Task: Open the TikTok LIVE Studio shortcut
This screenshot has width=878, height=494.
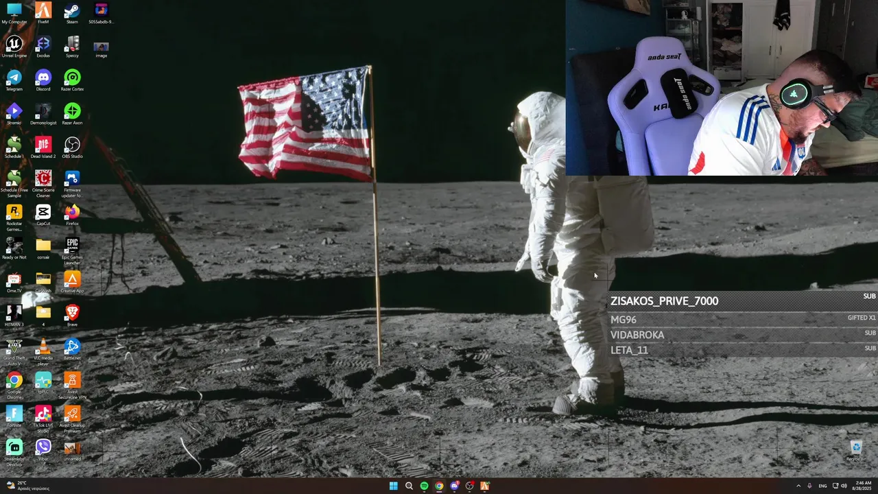Action: click(x=43, y=419)
